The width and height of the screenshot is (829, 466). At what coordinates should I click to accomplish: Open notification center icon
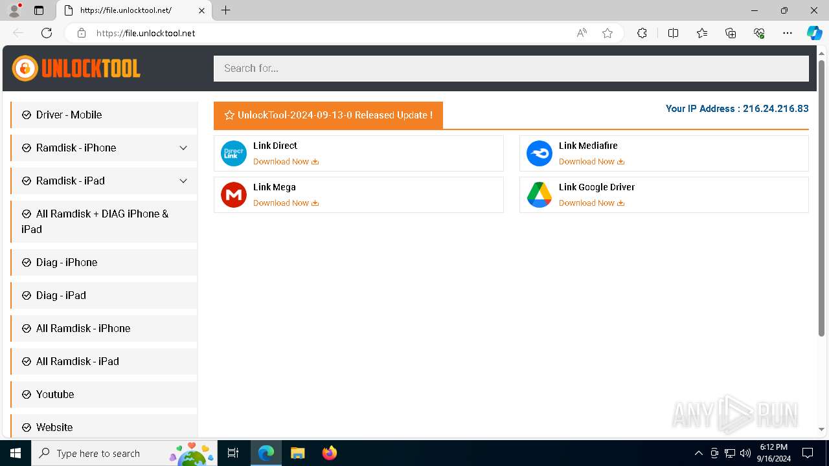(x=808, y=453)
